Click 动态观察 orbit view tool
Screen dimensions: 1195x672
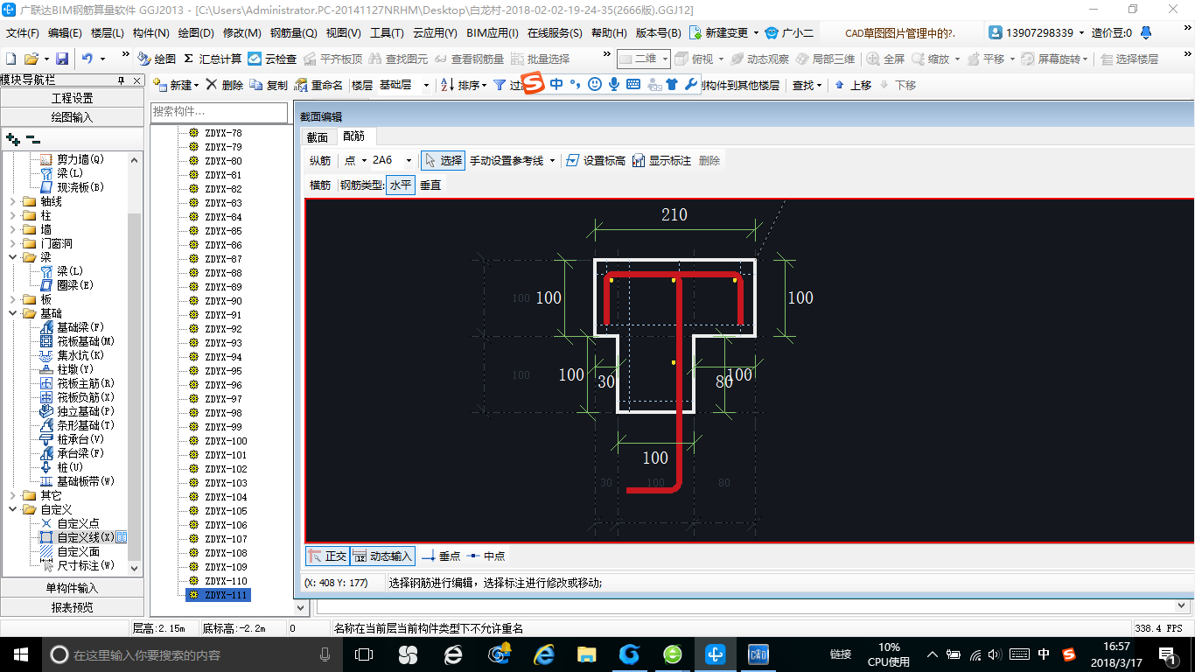[x=759, y=59]
